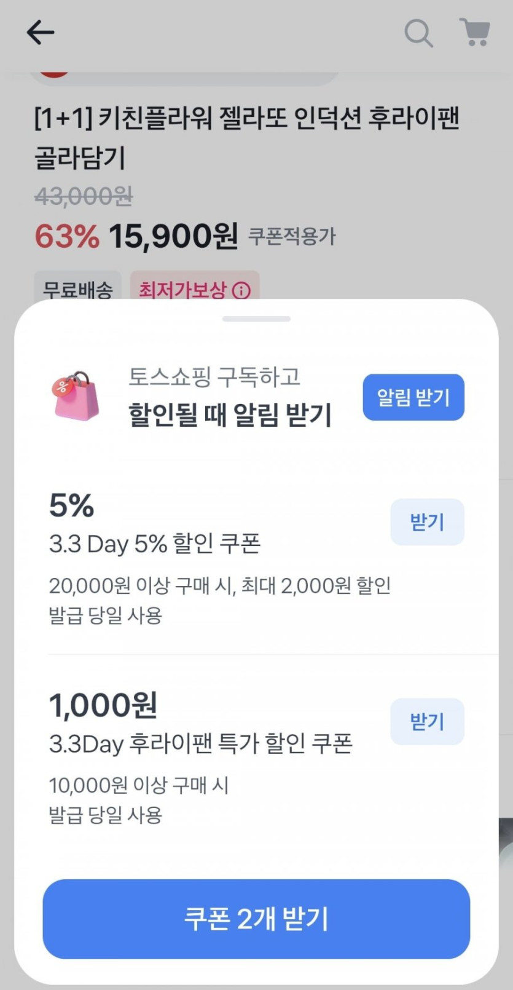The height and width of the screenshot is (990, 513).
Task: Tap the 15,900원 discounted price
Action: (x=173, y=236)
